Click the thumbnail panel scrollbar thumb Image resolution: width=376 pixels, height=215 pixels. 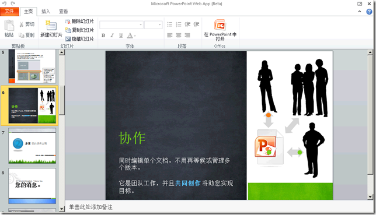(62, 100)
